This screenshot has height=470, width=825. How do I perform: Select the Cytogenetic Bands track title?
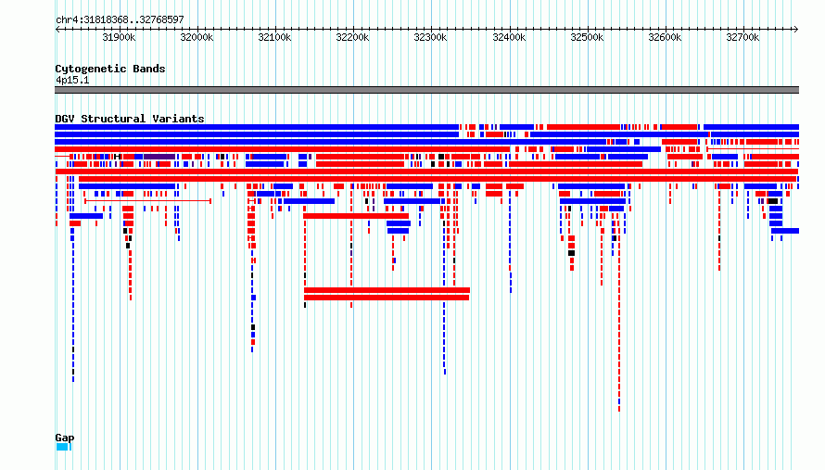(x=110, y=69)
